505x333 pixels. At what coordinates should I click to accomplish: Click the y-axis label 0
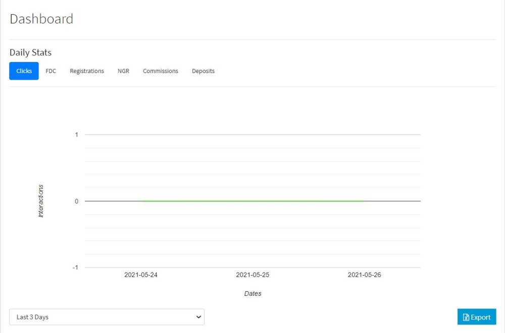pos(76,201)
